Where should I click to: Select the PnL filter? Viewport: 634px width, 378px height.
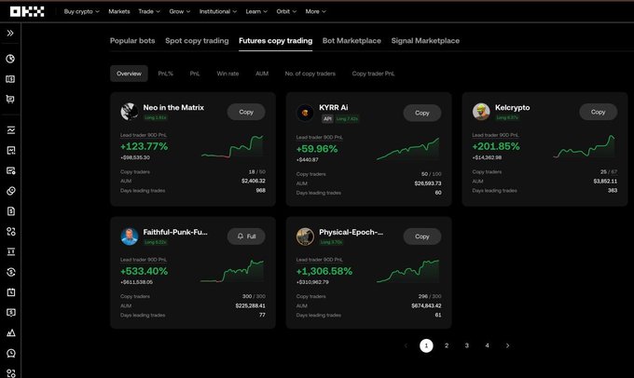195,74
